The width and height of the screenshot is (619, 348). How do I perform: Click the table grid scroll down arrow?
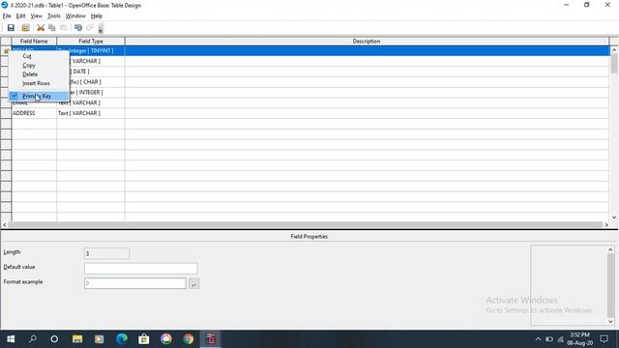(614, 217)
